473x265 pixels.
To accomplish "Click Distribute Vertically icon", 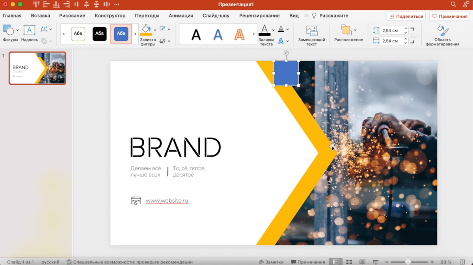I will tap(97, 4).
